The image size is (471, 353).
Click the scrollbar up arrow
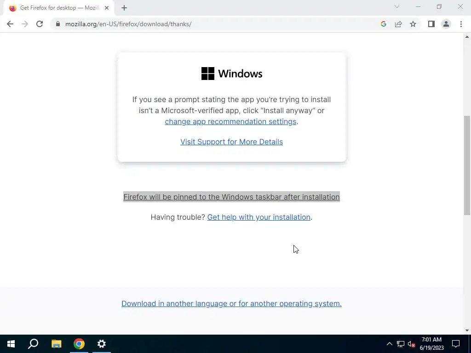tap(467, 37)
